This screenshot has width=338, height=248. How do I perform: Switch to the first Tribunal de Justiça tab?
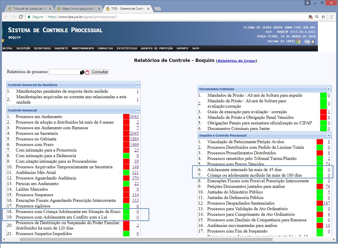[x=28, y=9]
